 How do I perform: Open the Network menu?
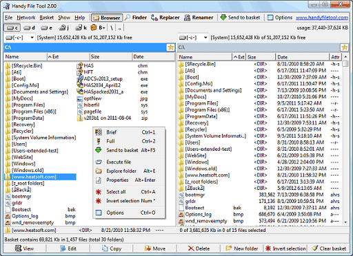(x=26, y=18)
